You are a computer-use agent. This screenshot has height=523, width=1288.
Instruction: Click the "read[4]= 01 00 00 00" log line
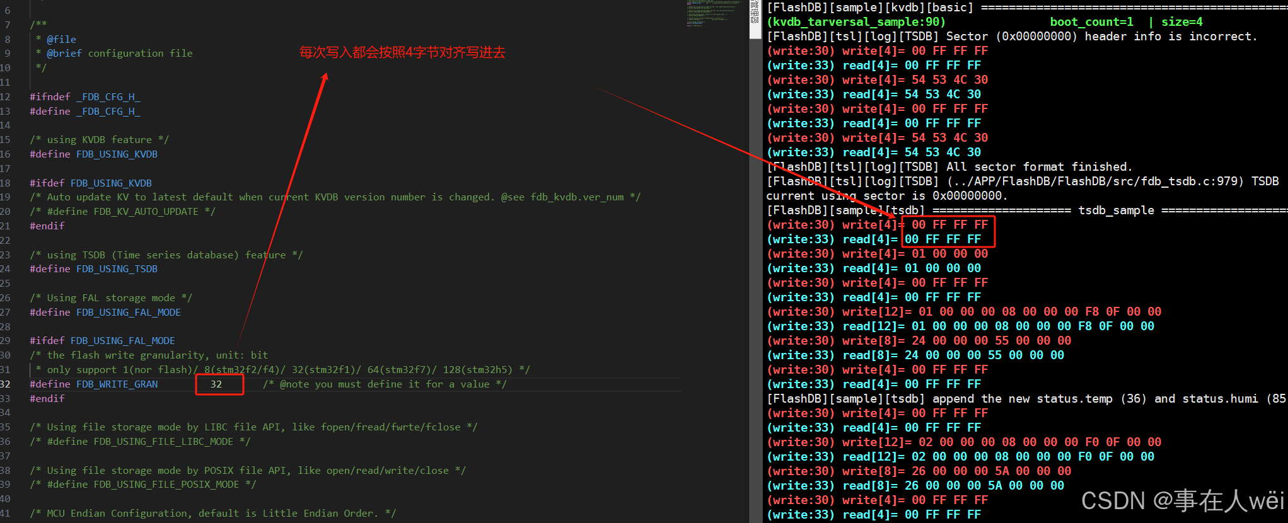874,268
